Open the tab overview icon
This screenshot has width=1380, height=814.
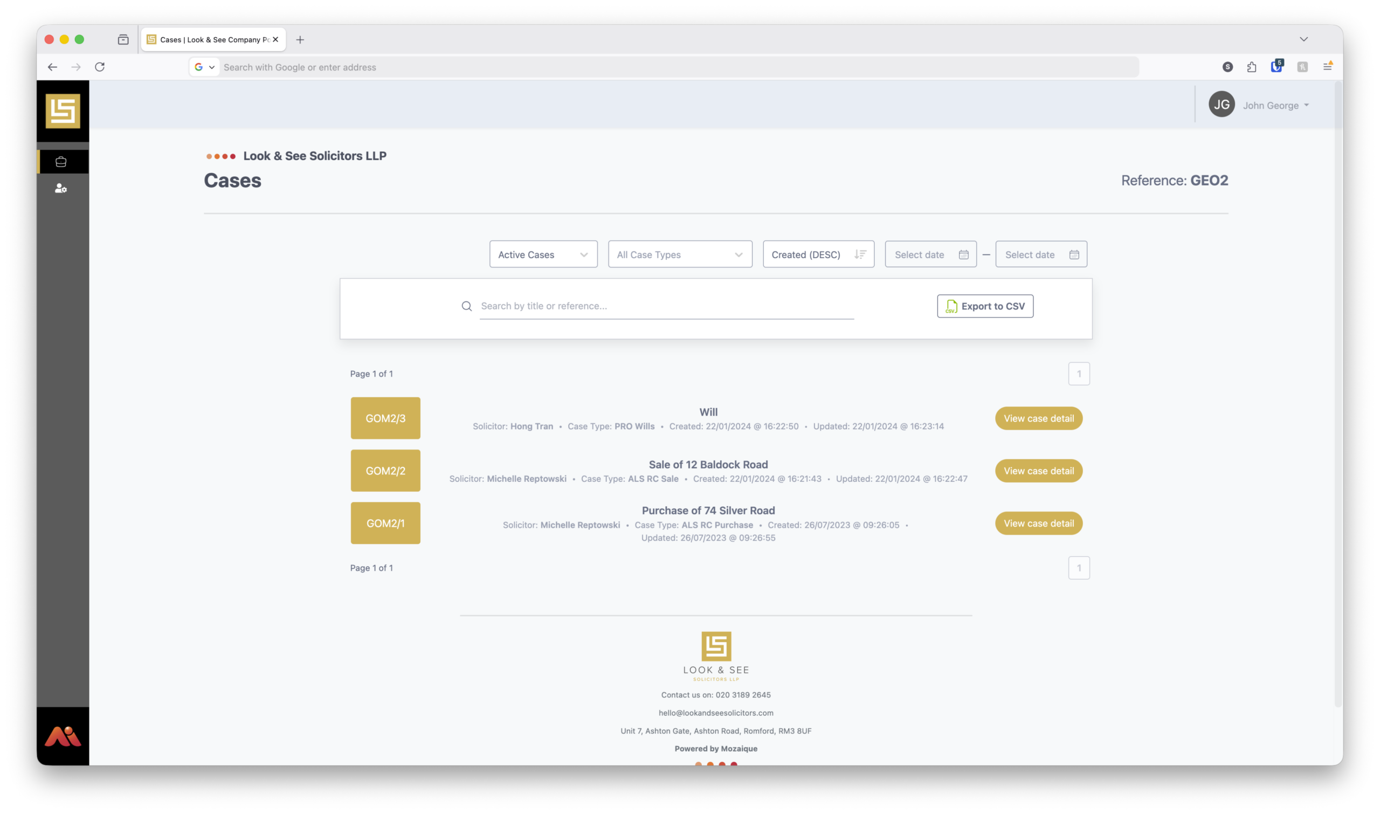pyautogui.click(x=123, y=39)
